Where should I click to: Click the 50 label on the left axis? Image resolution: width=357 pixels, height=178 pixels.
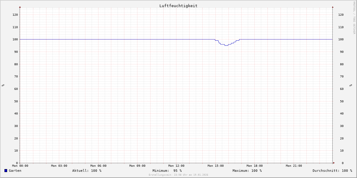point(16,101)
